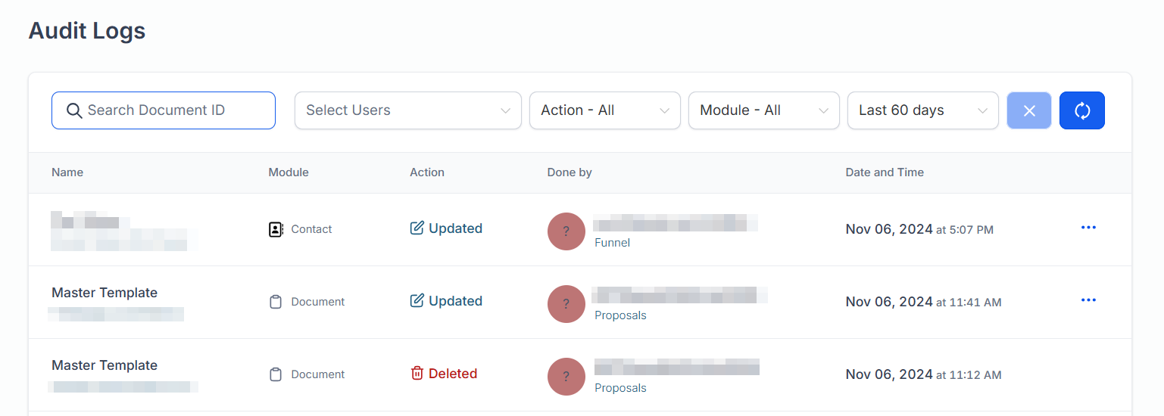Open the Module - All dropdown
The image size is (1164, 416).
(x=763, y=110)
